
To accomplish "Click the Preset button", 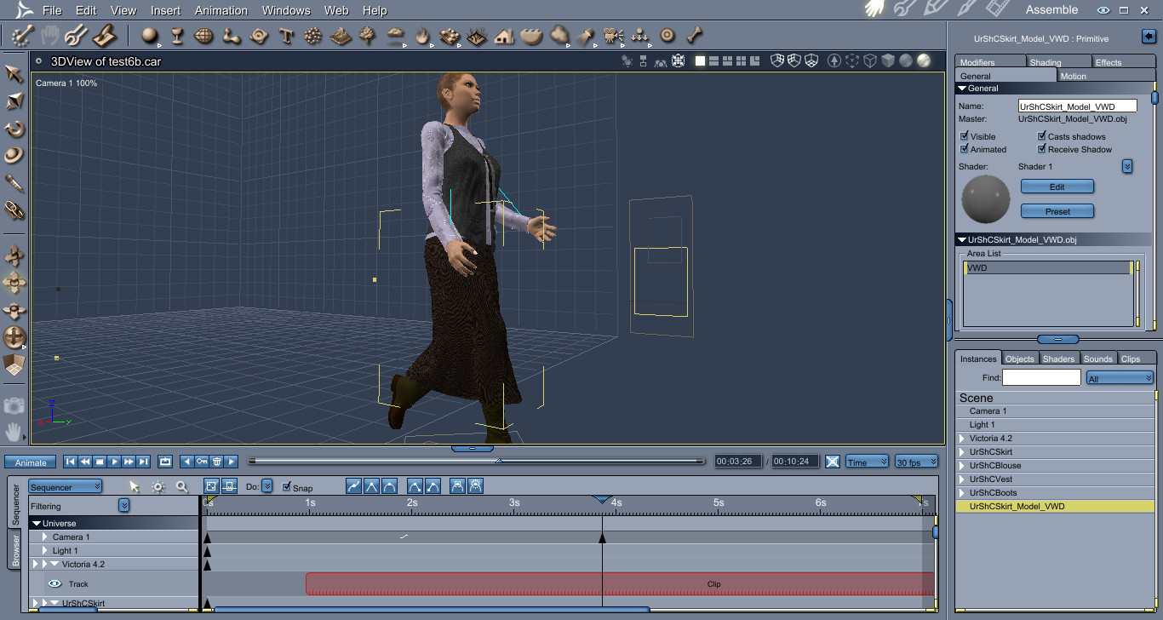I will [x=1057, y=211].
